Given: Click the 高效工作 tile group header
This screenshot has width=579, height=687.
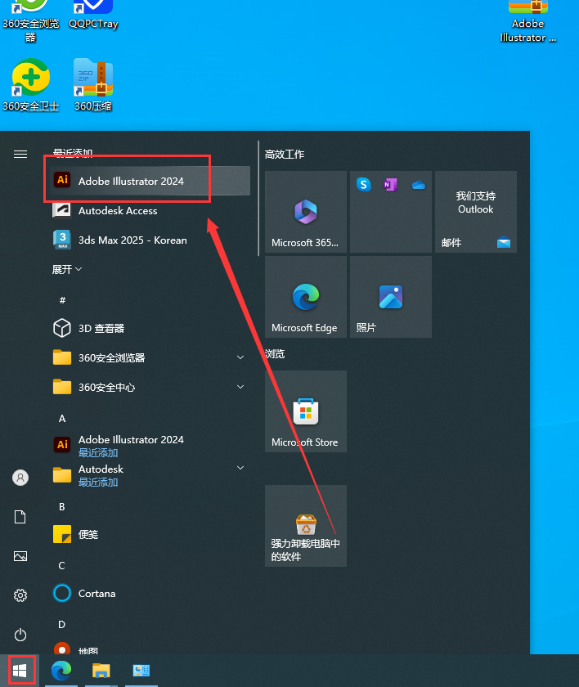Looking at the screenshot, I should coord(285,155).
